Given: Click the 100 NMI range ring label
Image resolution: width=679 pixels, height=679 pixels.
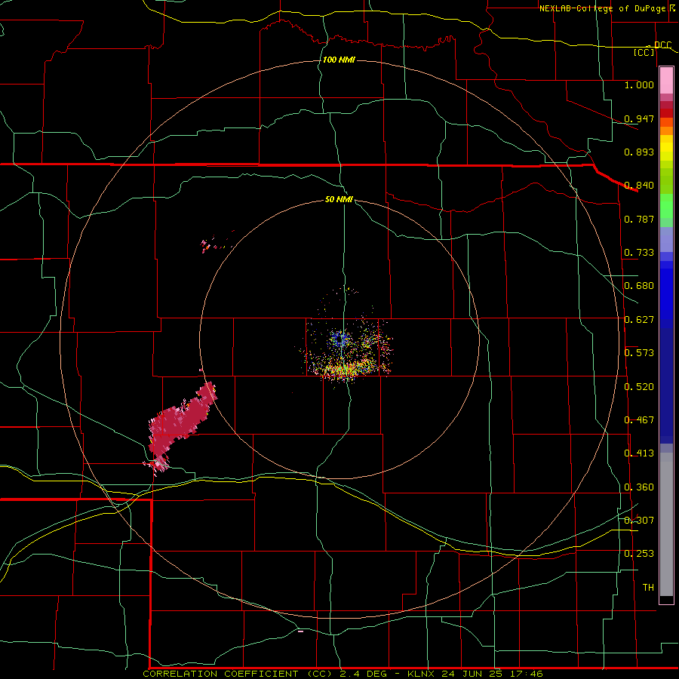Looking at the screenshot, I should (x=339, y=60).
